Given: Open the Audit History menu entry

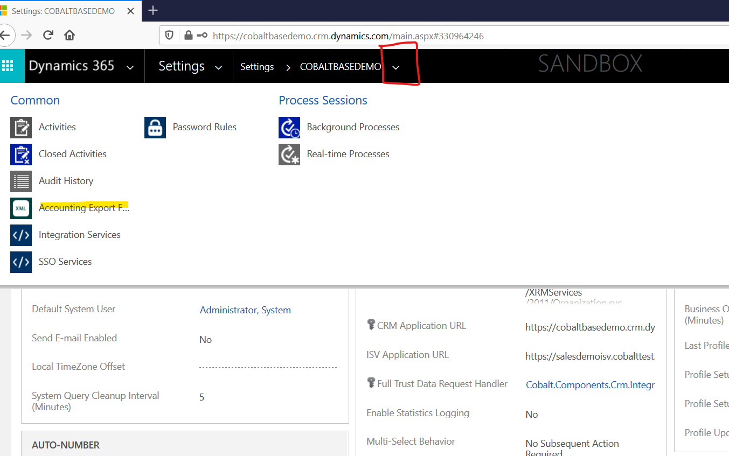Looking at the screenshot, I should pos(66,181).
